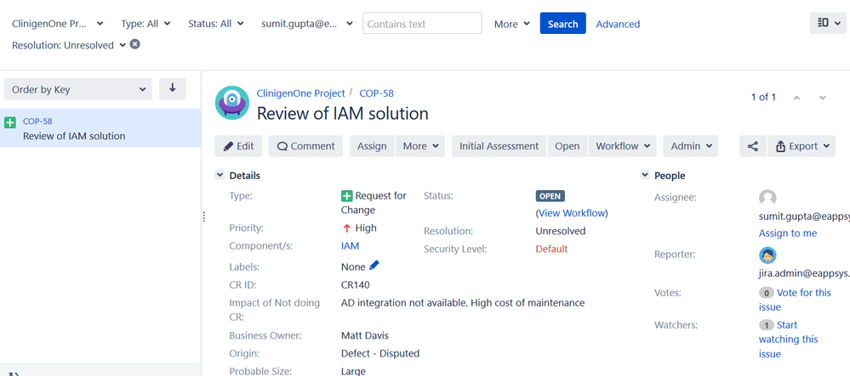
Task: Open the Workflow dropdown
Action: click(x=622, y=146)
